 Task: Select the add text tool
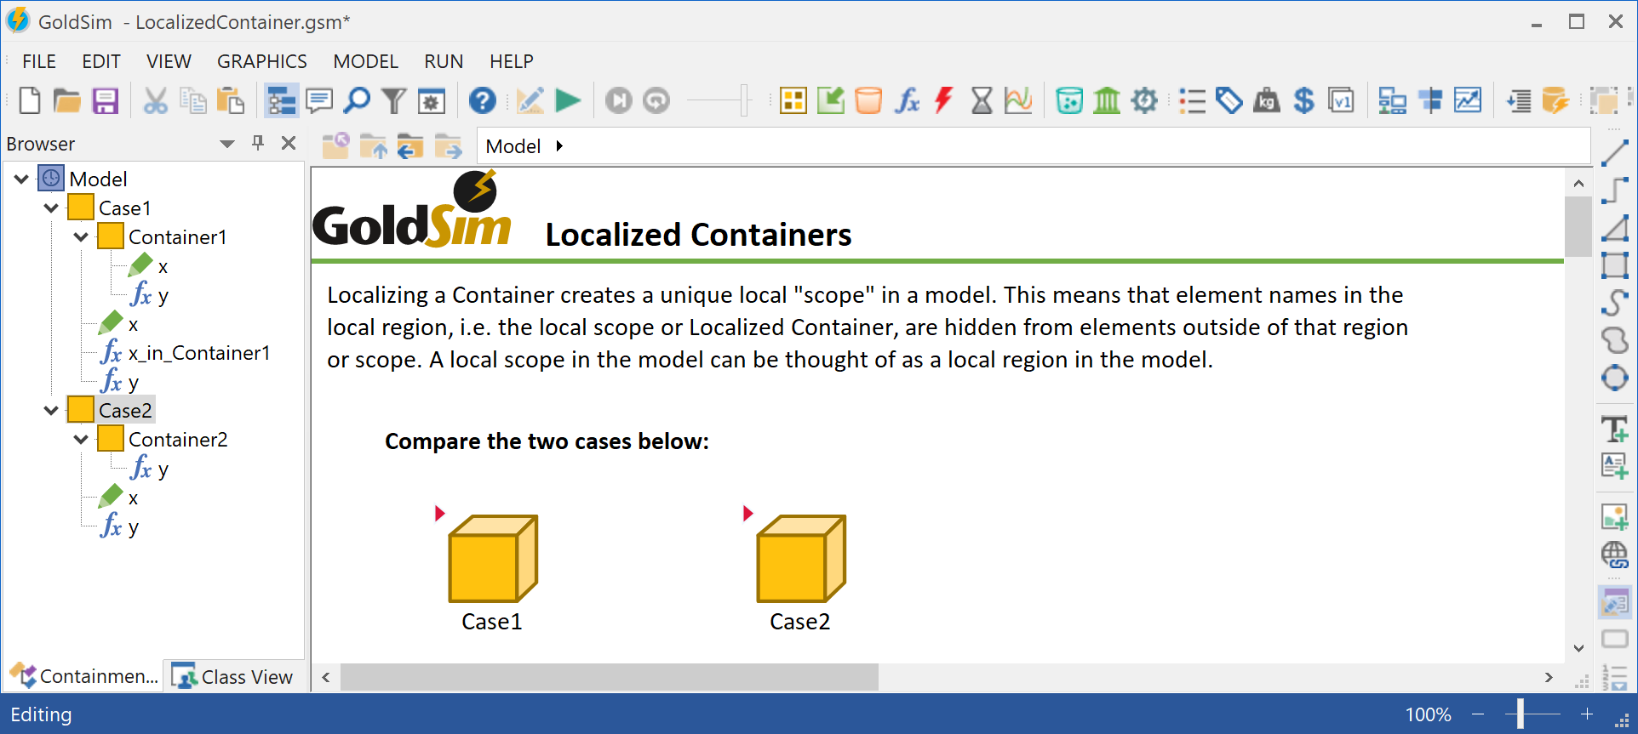pos(1614,429)
